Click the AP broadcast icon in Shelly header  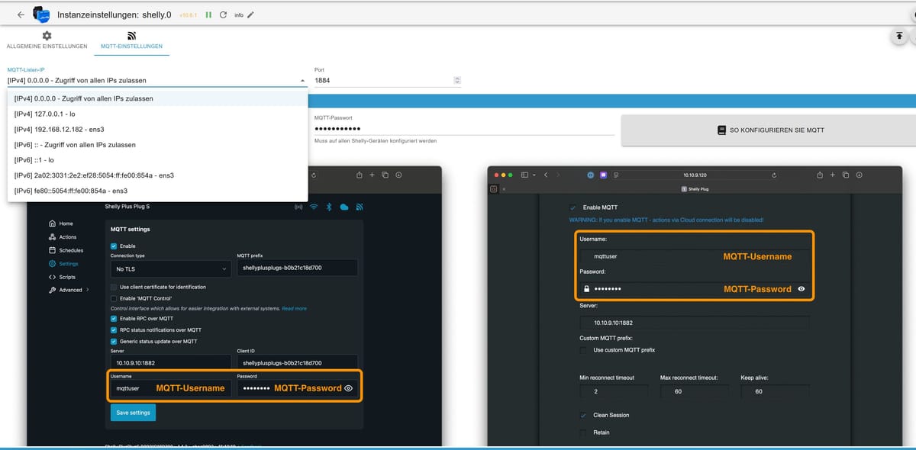click(298, 207)
